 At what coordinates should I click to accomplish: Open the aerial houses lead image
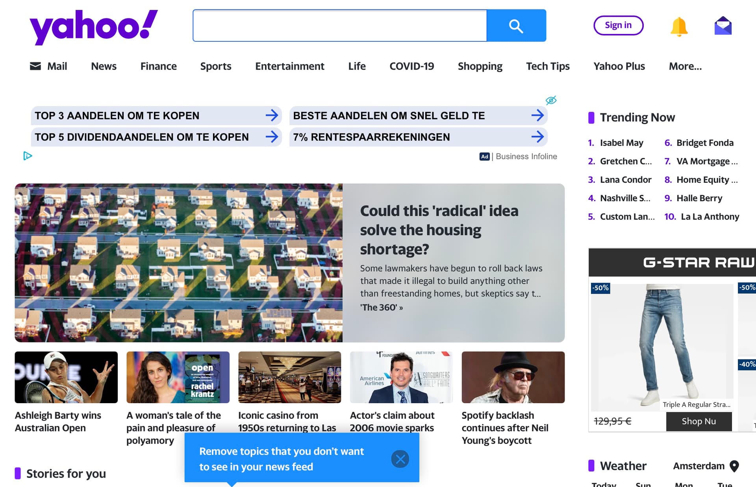pyautogui.click(x=178, y=263)
